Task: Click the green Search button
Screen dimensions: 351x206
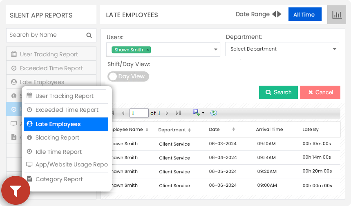Action: pos(278,92)
